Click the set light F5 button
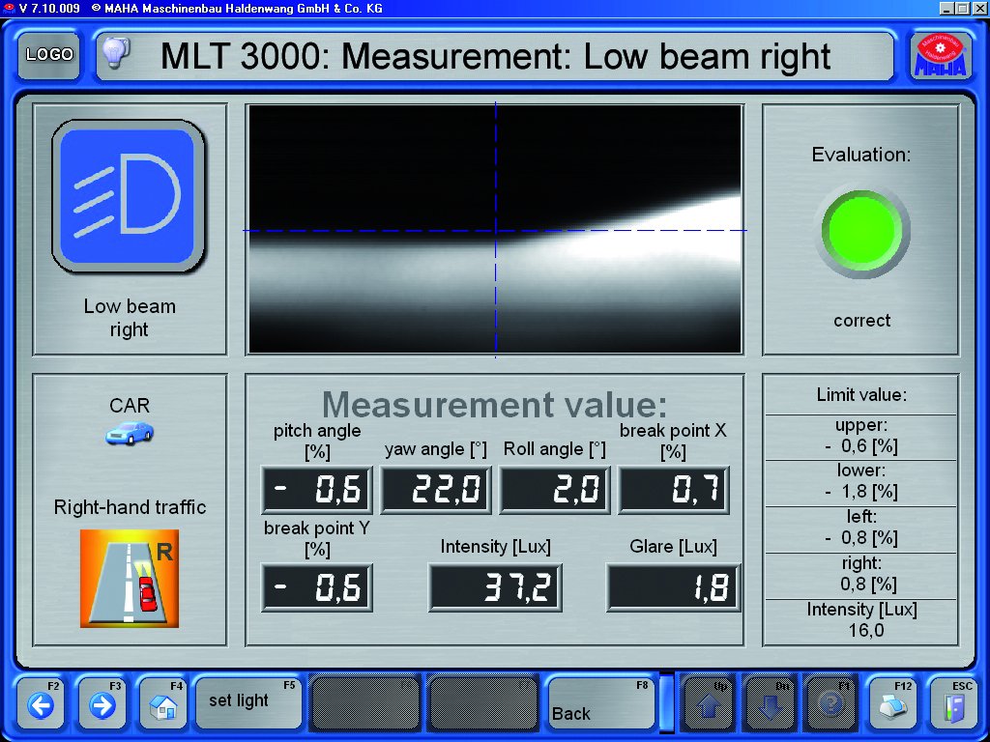The image size is (990, 742). pos(248,702)
